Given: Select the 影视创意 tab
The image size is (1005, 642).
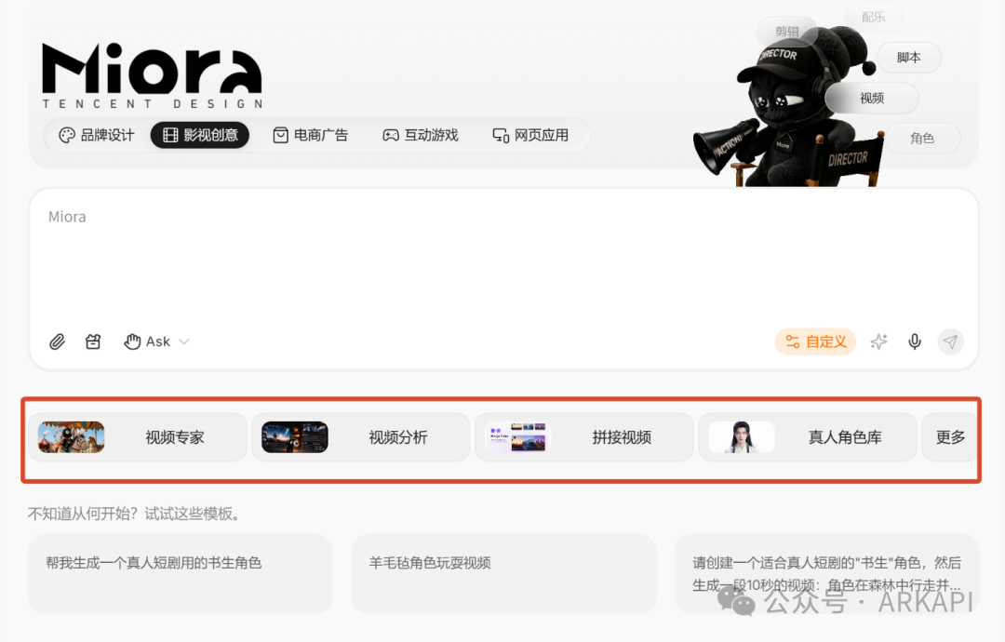Looking at the screenshot, I should pyautogui.click(x=200, y=135).
